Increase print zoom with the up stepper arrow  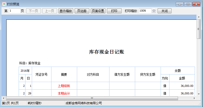(x=154, y=10)
